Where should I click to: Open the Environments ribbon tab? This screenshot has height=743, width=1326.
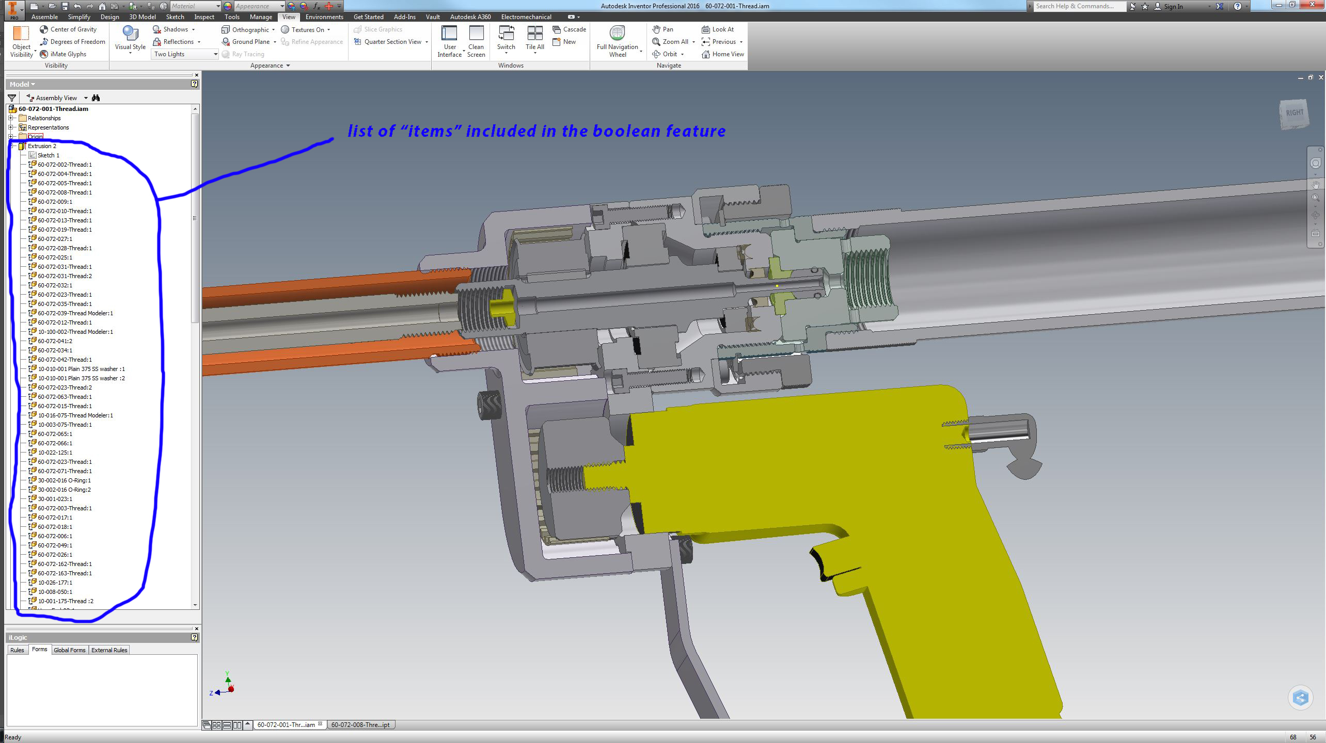324,17
